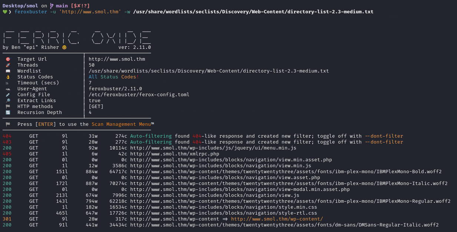Click the rocket icon beside Threads
457x232 pixels.
pos(8,65)
